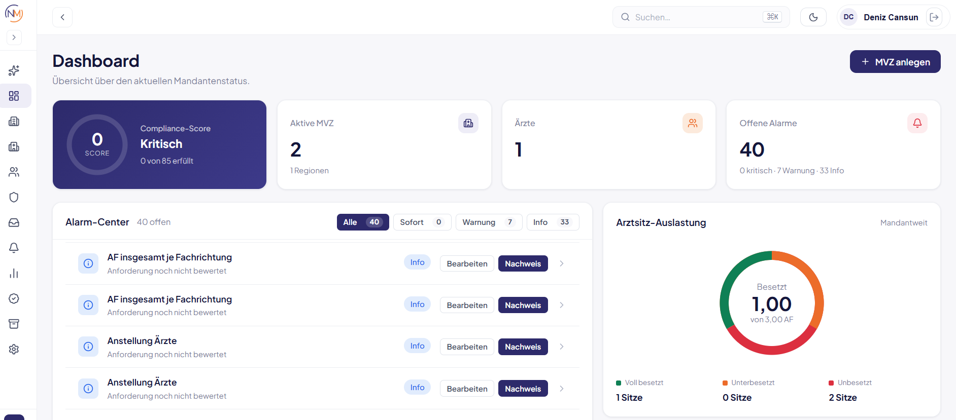The image size is (956, 420).
Task: Click Bearbeiten in upper Anstellung Ärzte row
Action: coord(467,347)
